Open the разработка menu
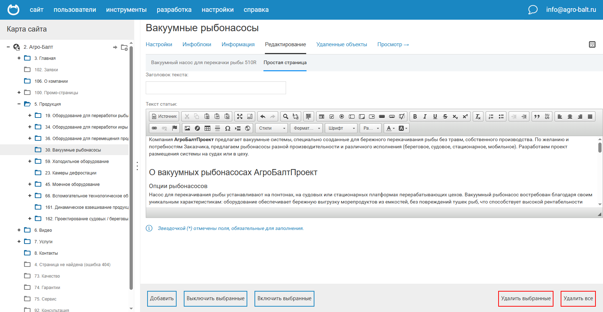The width and height of the screenshot is (603, 312). pos(174,10)
